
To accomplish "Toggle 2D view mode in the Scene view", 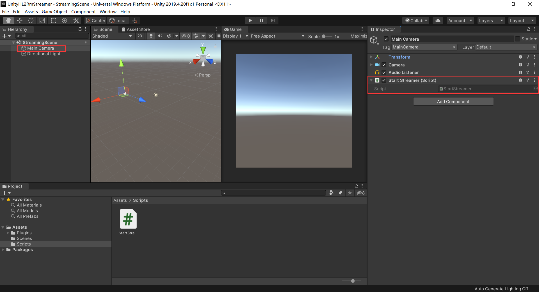I will (x=140, y=36).
